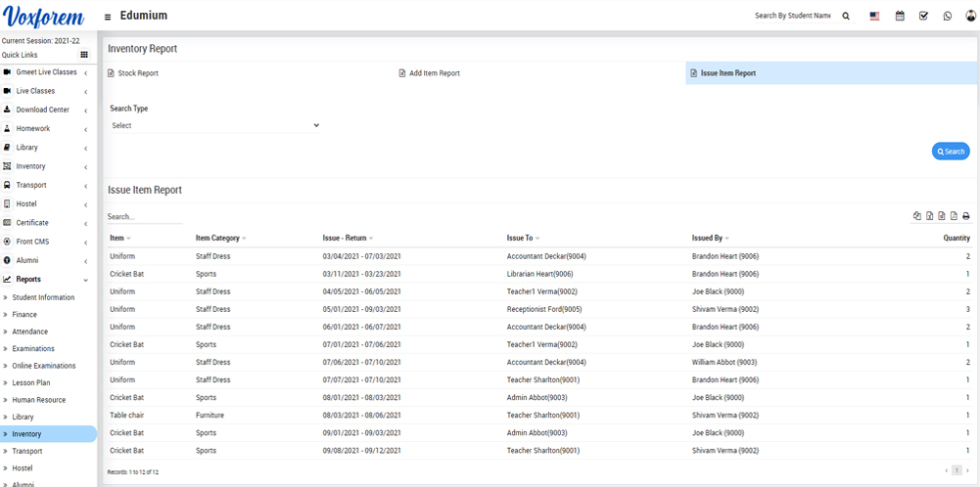
Task: Switch to the Add Item Report tab
Action: [434, 73]
